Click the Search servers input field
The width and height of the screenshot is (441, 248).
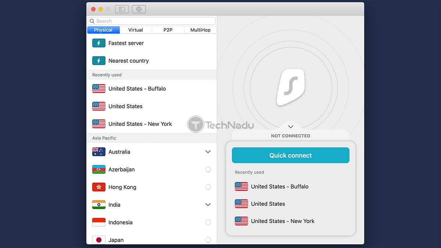tap(151, 21)
